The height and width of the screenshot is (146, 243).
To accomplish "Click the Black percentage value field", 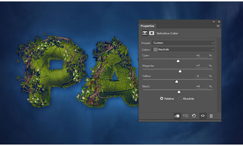I will (201, 86).
